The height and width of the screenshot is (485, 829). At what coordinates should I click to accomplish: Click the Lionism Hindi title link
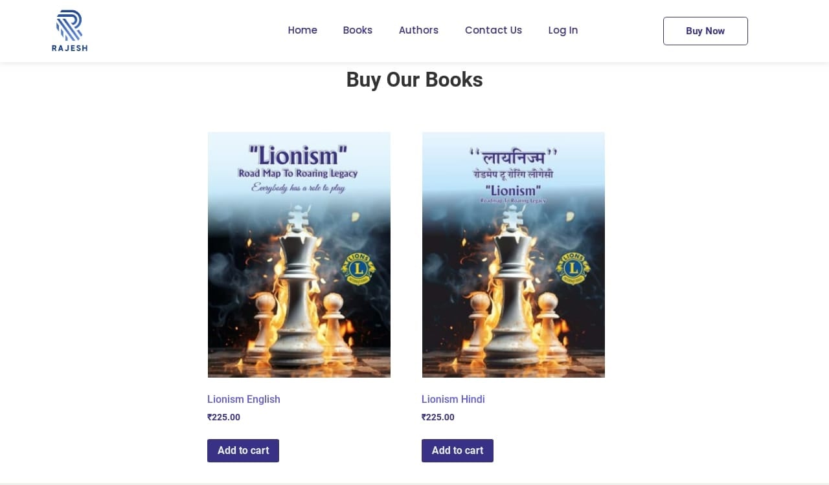coord(453,400)
